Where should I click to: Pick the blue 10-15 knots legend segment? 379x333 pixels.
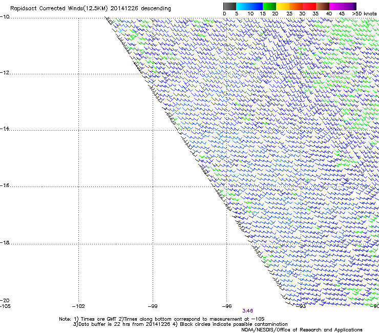click(x=256, y=6)
